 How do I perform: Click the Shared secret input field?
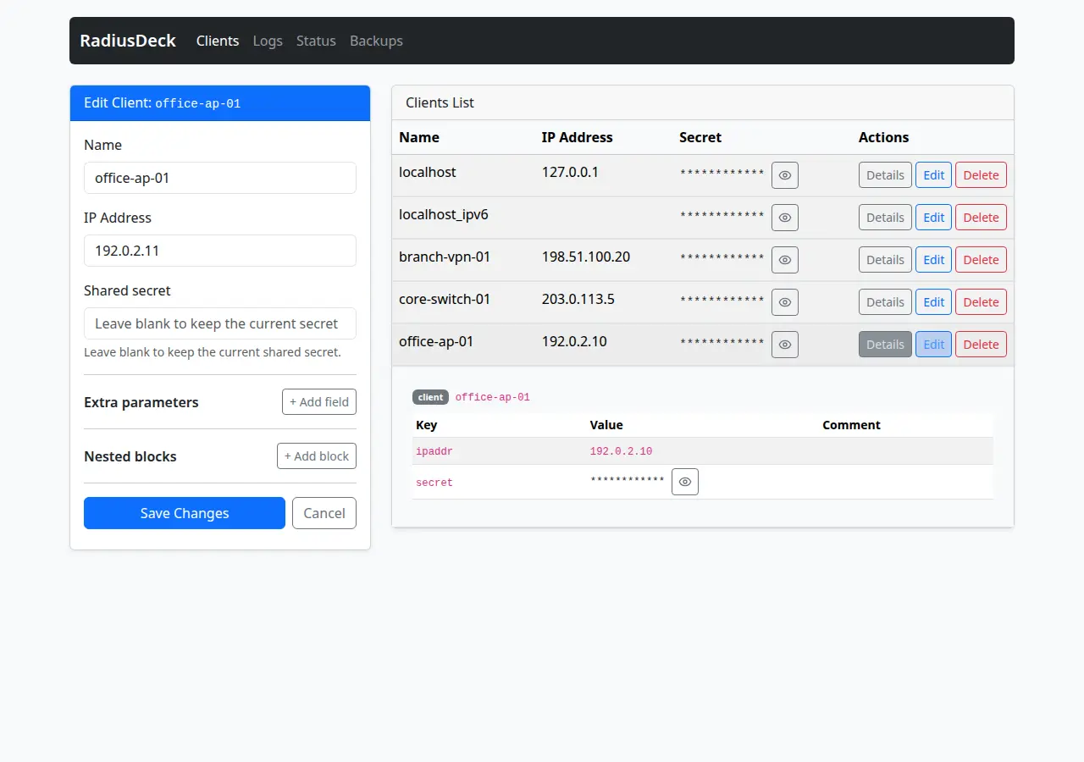[220, 323]
